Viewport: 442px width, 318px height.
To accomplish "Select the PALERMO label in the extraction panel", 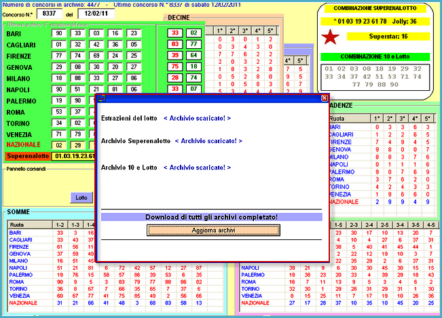I will tap(21, 101).
